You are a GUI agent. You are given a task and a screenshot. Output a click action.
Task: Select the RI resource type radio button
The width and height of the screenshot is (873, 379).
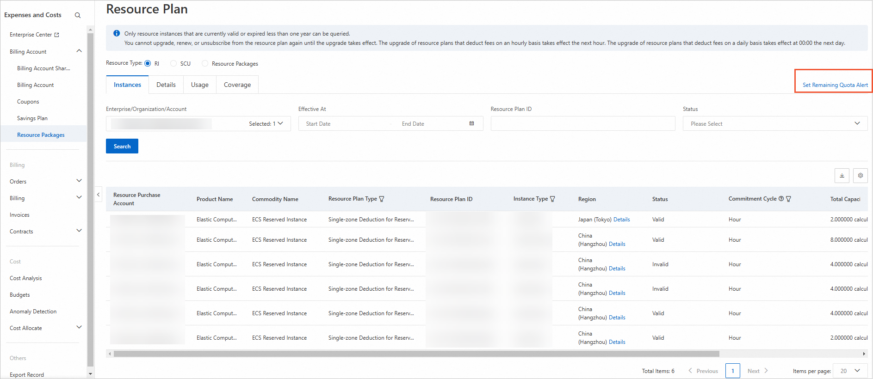(x=148, y=63)
